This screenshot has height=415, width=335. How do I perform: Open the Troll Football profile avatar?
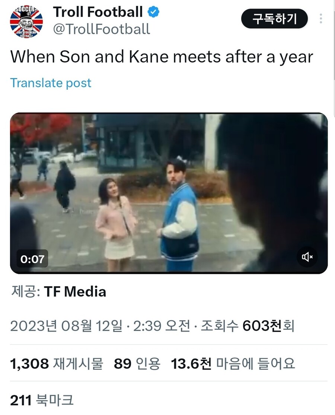26,21
